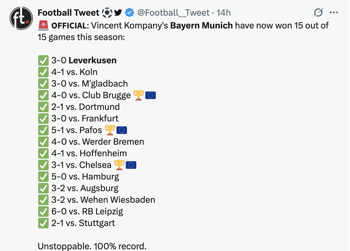The width and height of the screenshot is (350, 251).
Task: Click the trophy emoji next to Club Brugge
Action: (138, 95)
